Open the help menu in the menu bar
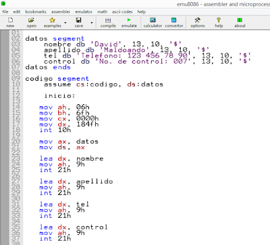Screen dimensions: 270x245 pos(142,12)
